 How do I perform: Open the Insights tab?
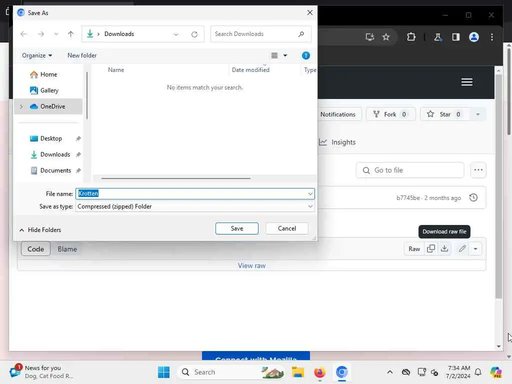337,142
